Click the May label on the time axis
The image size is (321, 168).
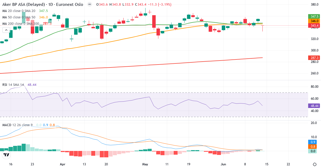[x=145, y=164]
